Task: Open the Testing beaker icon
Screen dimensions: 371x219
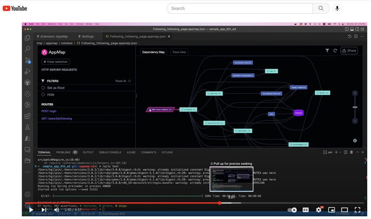Action: coord(27,127)
